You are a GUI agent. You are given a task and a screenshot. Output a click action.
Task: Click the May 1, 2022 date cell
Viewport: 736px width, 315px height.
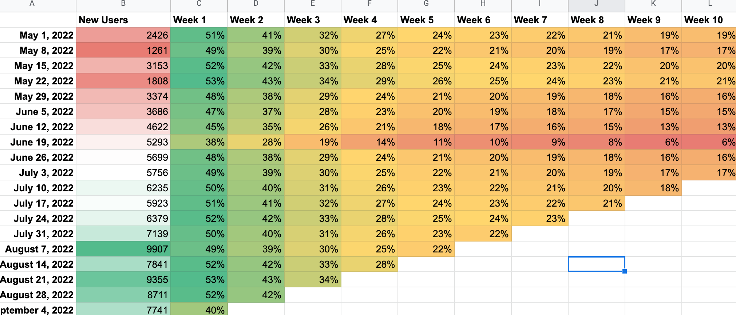coord(38,35)
